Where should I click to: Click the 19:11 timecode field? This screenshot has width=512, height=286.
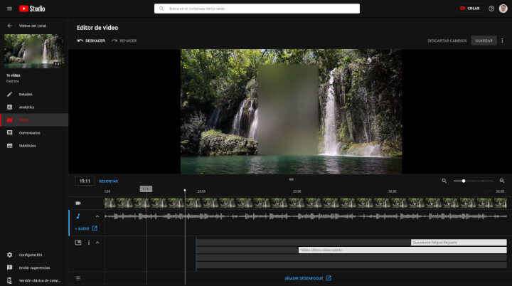click(x=85, y=181)
